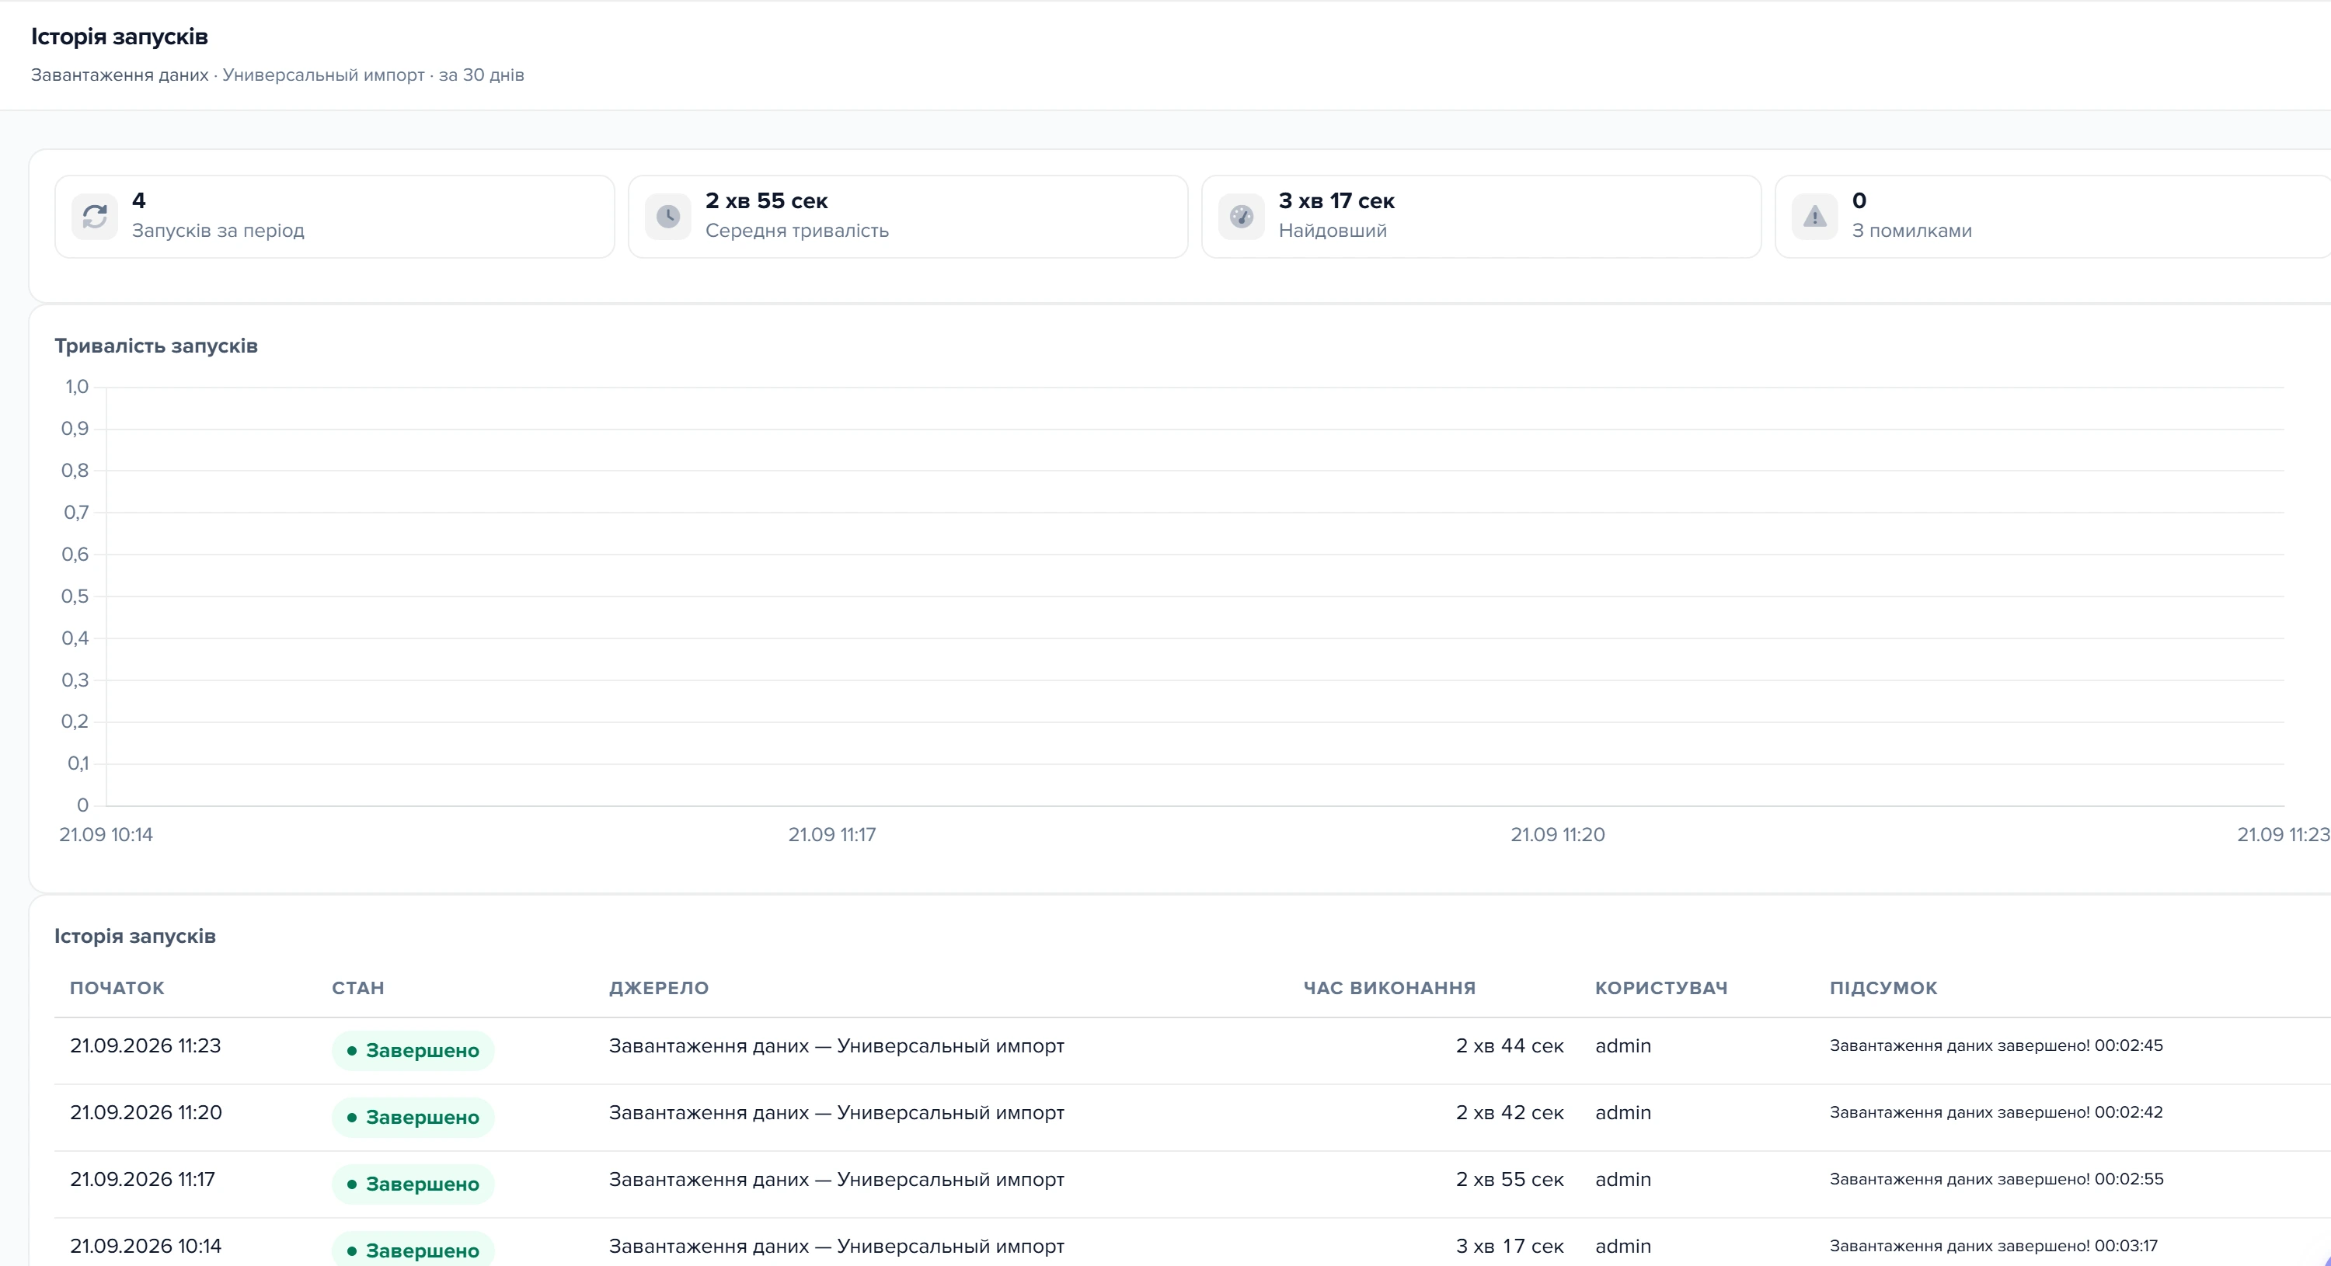
Task: Click the 'ПОЧАТОК' column header
Action: click(x=117, y=987)
